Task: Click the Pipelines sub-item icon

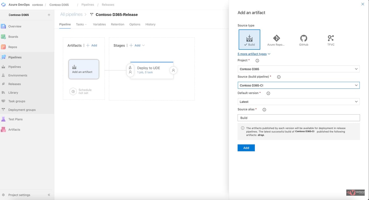Action: (x=3, y=67)
